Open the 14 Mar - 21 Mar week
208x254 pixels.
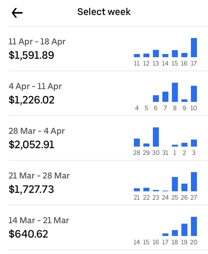point(39,221)
